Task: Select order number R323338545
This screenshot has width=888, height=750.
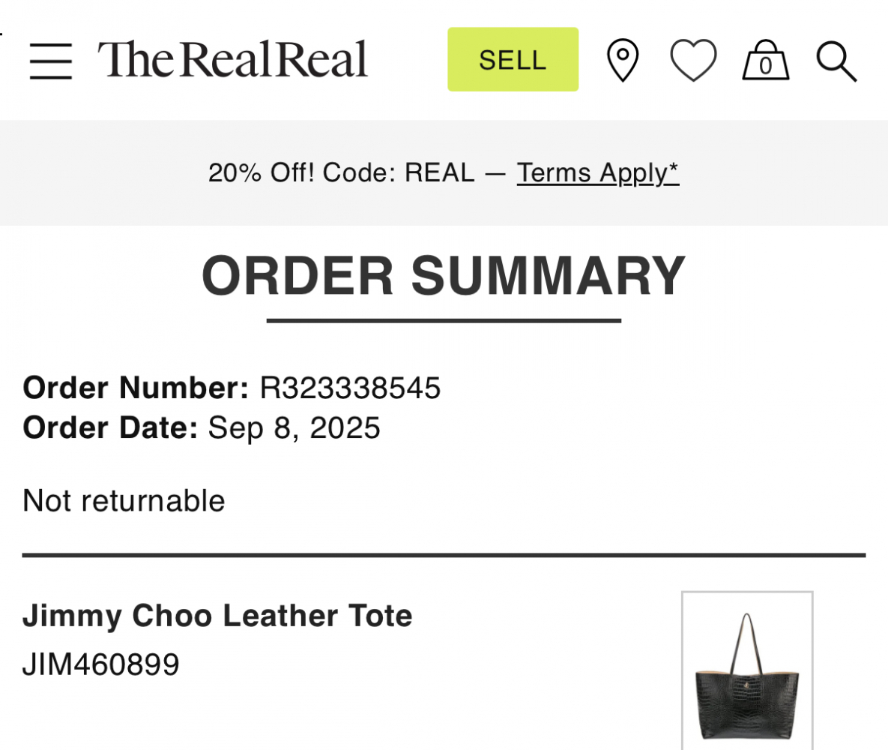Action: coord(350,388)
